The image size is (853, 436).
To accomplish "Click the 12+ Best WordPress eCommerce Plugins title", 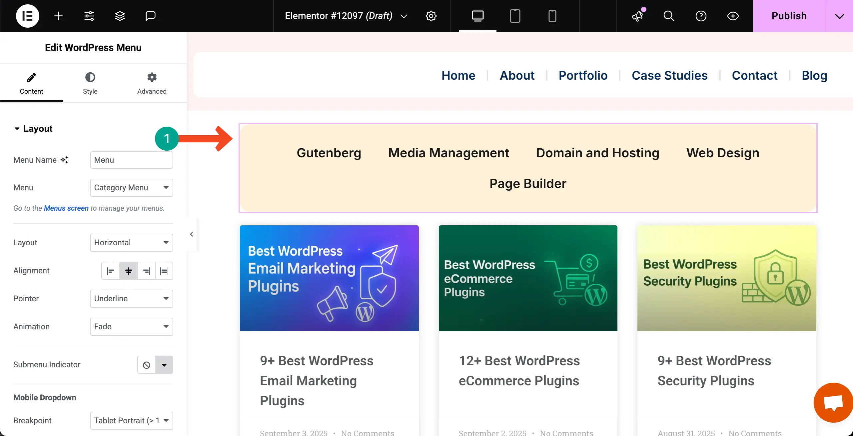I will click(x=519, y=371).
